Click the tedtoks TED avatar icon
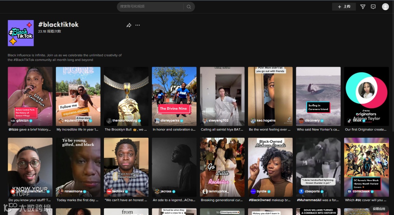 (x=109, y=191)
